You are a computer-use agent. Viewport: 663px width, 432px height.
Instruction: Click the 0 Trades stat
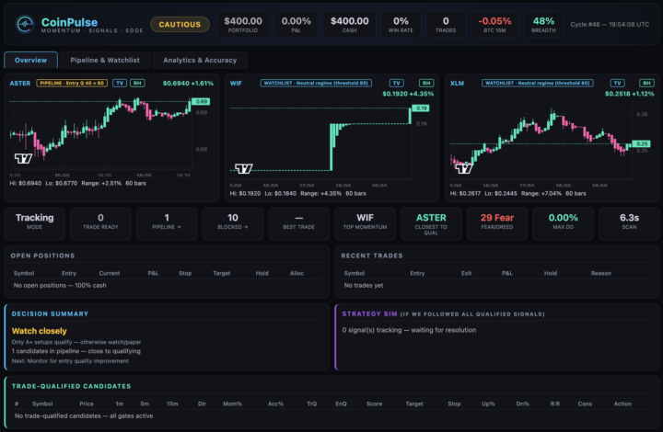tap(446, 25)
